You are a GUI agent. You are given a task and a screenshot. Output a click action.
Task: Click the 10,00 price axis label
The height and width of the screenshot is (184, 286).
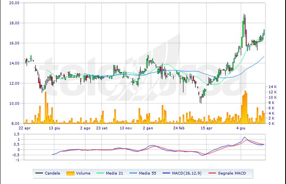click(14, 103)
